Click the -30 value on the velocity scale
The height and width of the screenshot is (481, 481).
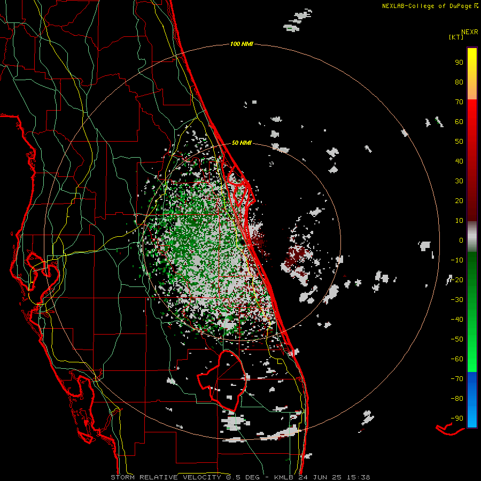457,300
